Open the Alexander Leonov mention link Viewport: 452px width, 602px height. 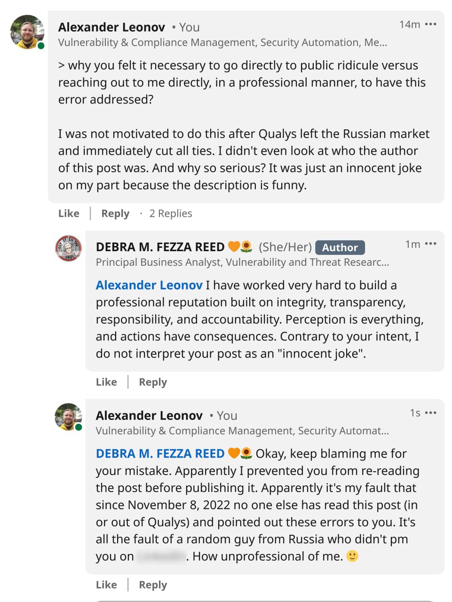pyautogui.click(x=149, y=285)
